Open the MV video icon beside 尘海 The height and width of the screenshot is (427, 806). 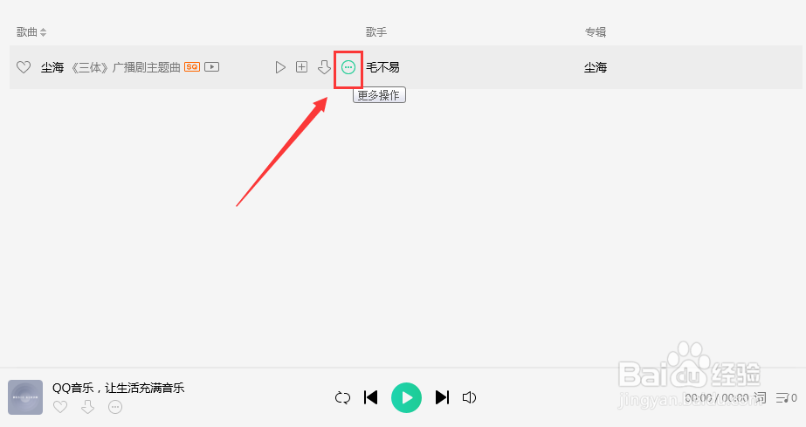(x=212, y=66)
